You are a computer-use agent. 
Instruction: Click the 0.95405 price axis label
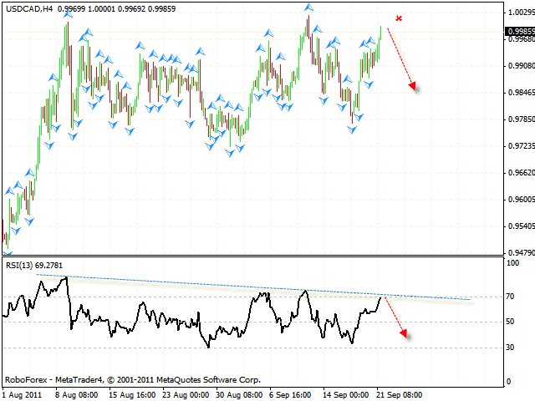522,226
